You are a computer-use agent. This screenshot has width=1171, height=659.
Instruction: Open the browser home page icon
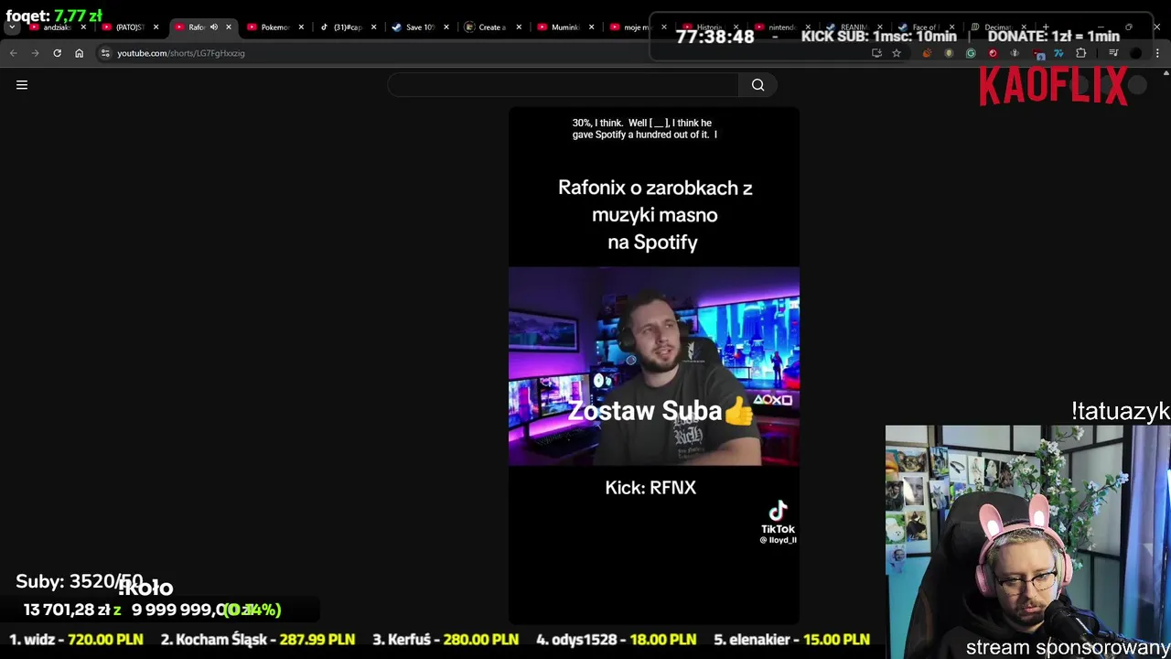point(79,53)
